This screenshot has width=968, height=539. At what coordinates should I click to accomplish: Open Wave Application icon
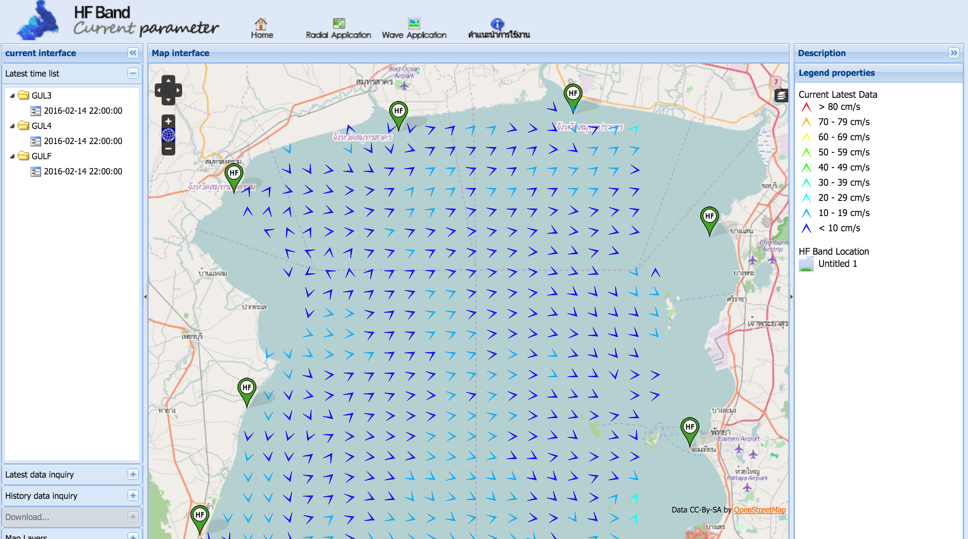pyautogui.click(x=414, y=24)
